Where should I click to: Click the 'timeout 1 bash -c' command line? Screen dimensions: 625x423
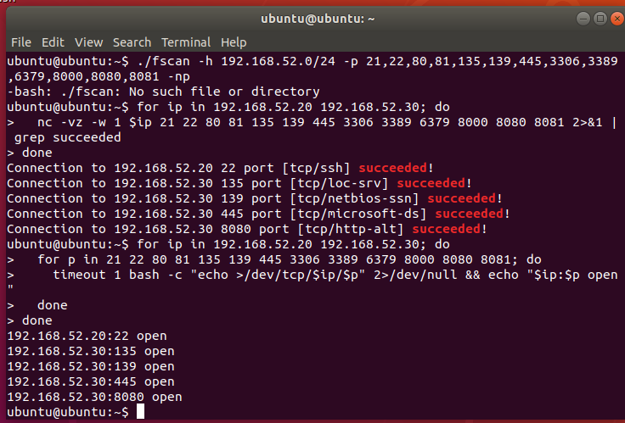pos(312,282)
